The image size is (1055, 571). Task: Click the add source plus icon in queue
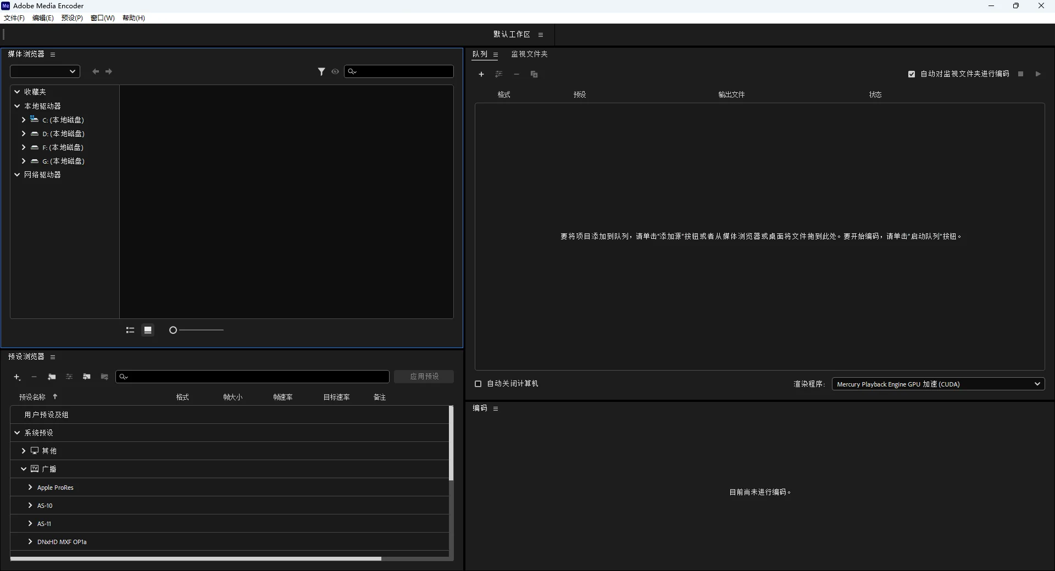[481, 74]
